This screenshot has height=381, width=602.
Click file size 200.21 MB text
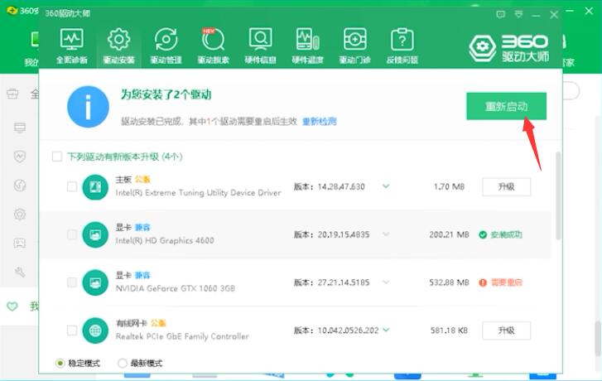[x=449, y=234]
